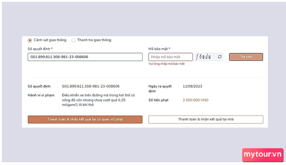Choose Thanh toán & nhận kết quả tại nhà
The height and width of the screenshot is (165, 286).
206,119
